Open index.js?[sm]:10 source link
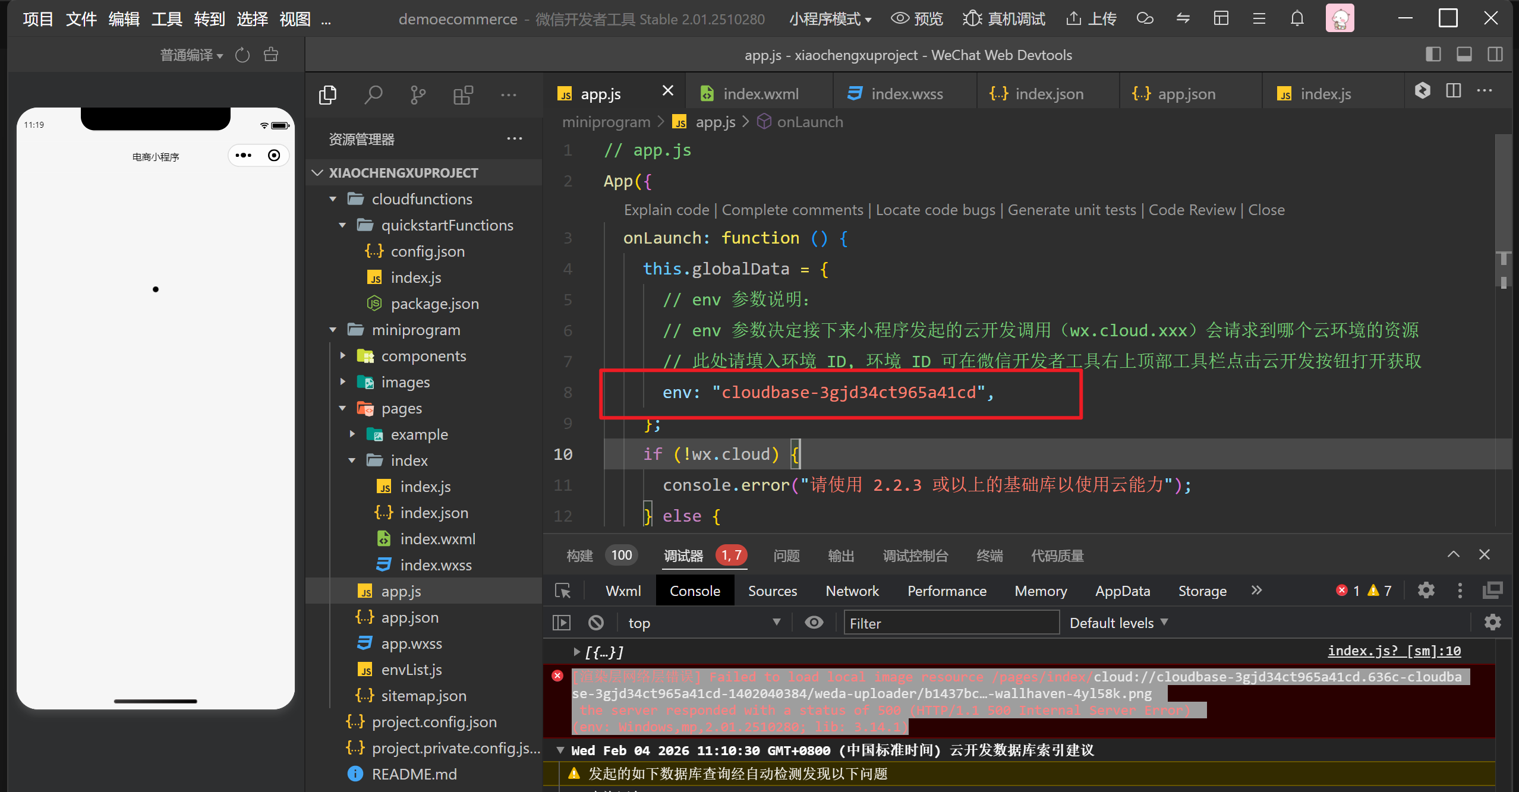1519x792 pixels. pos(1394,651)
